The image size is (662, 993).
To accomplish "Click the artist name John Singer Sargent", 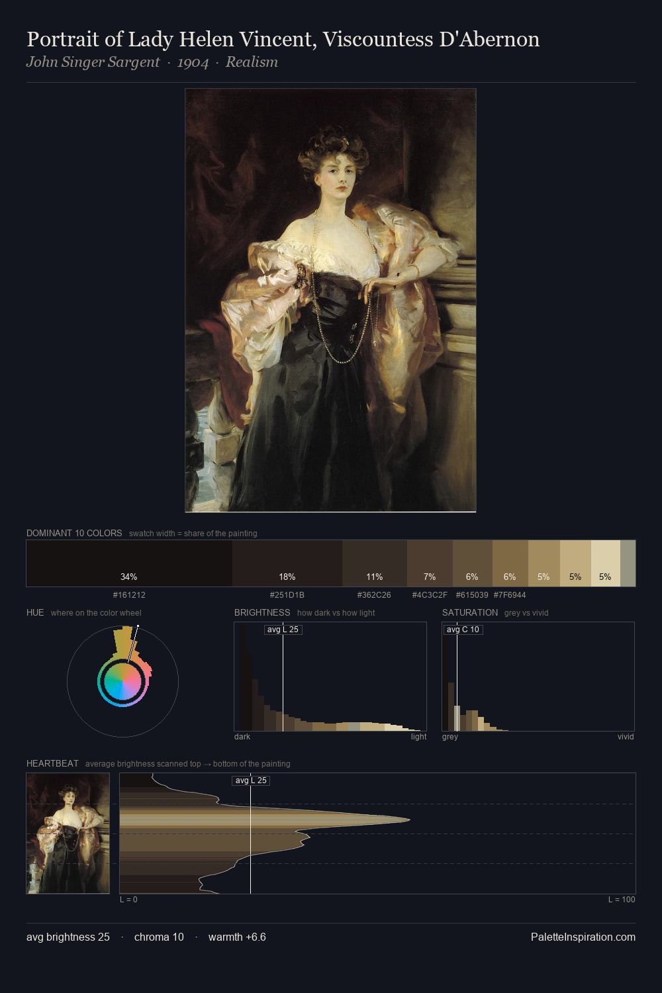I will [x=93, y=62].
